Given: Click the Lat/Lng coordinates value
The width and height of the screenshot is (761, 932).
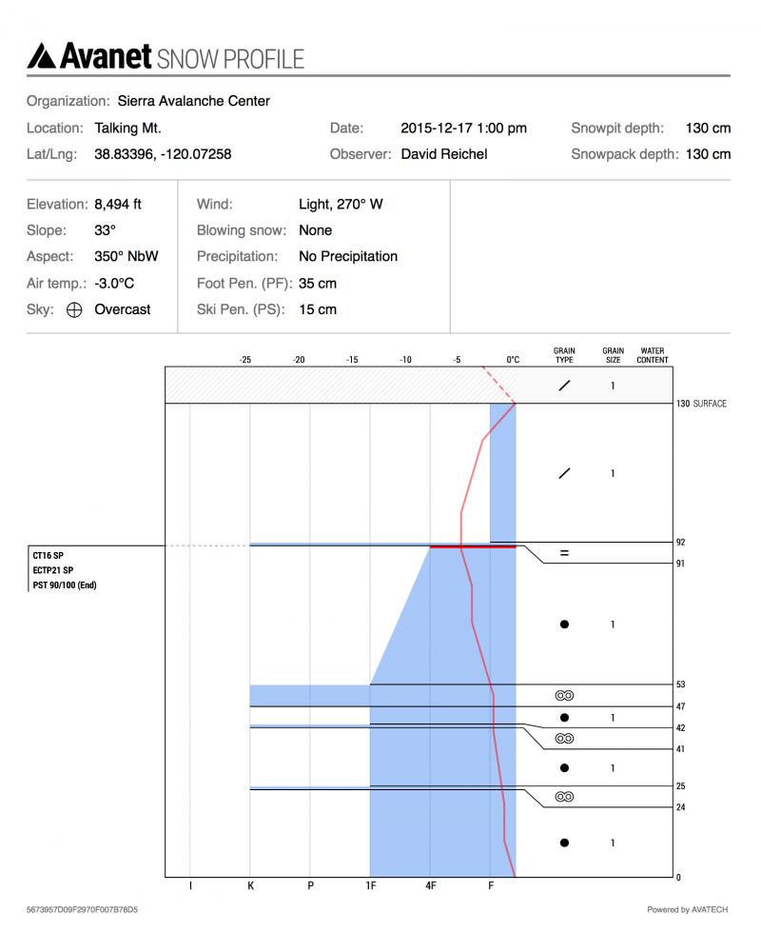Looking at the screenshot, I should click(x=162, y=153).
